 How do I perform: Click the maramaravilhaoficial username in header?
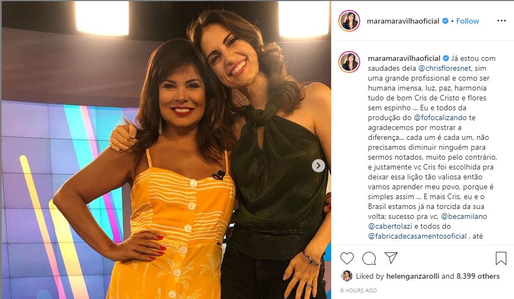[403, 21]
